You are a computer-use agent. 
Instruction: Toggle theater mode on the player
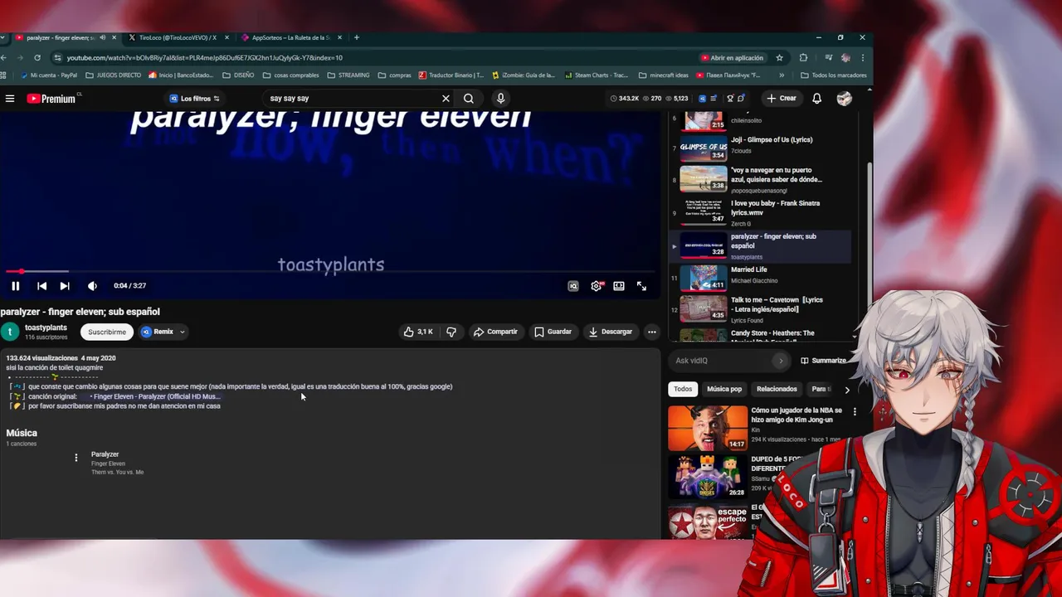[619, 286]
